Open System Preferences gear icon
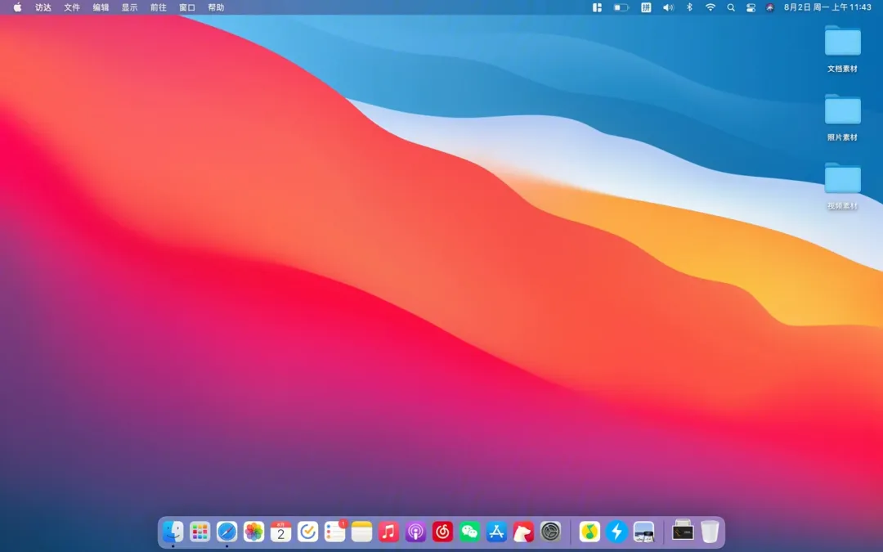Viewport: 883px width, 552px height. (551, 532)
